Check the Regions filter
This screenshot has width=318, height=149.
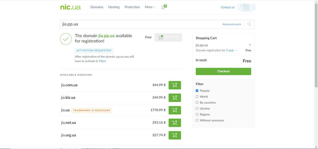click(197, 114)
